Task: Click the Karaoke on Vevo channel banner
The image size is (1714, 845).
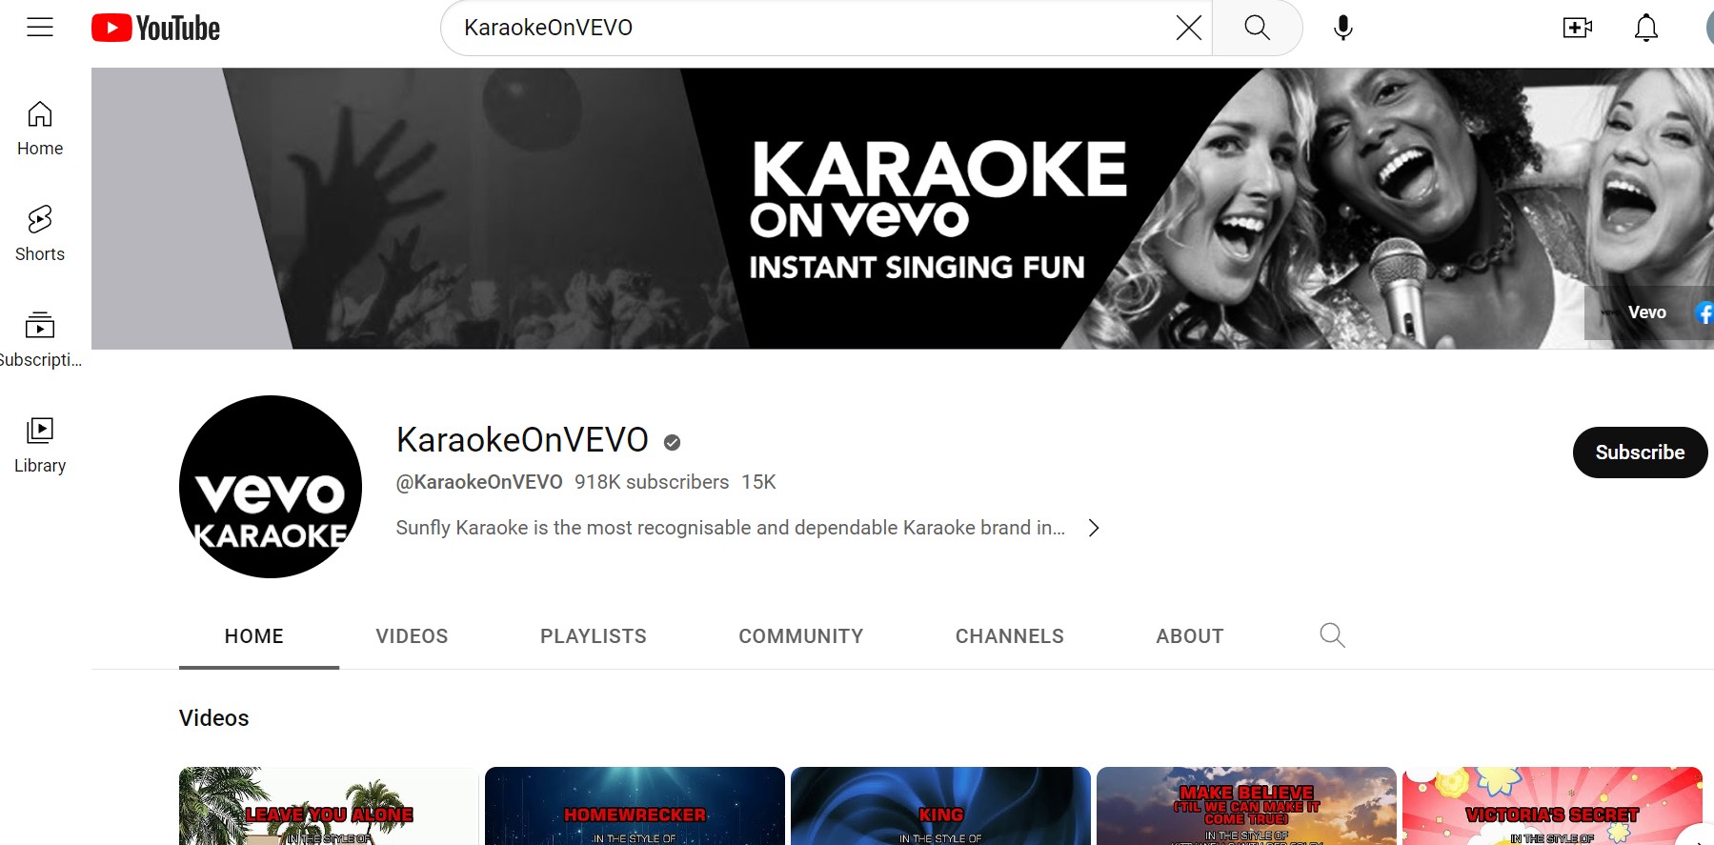Action: pyautogui.click(x=902, y=209)
